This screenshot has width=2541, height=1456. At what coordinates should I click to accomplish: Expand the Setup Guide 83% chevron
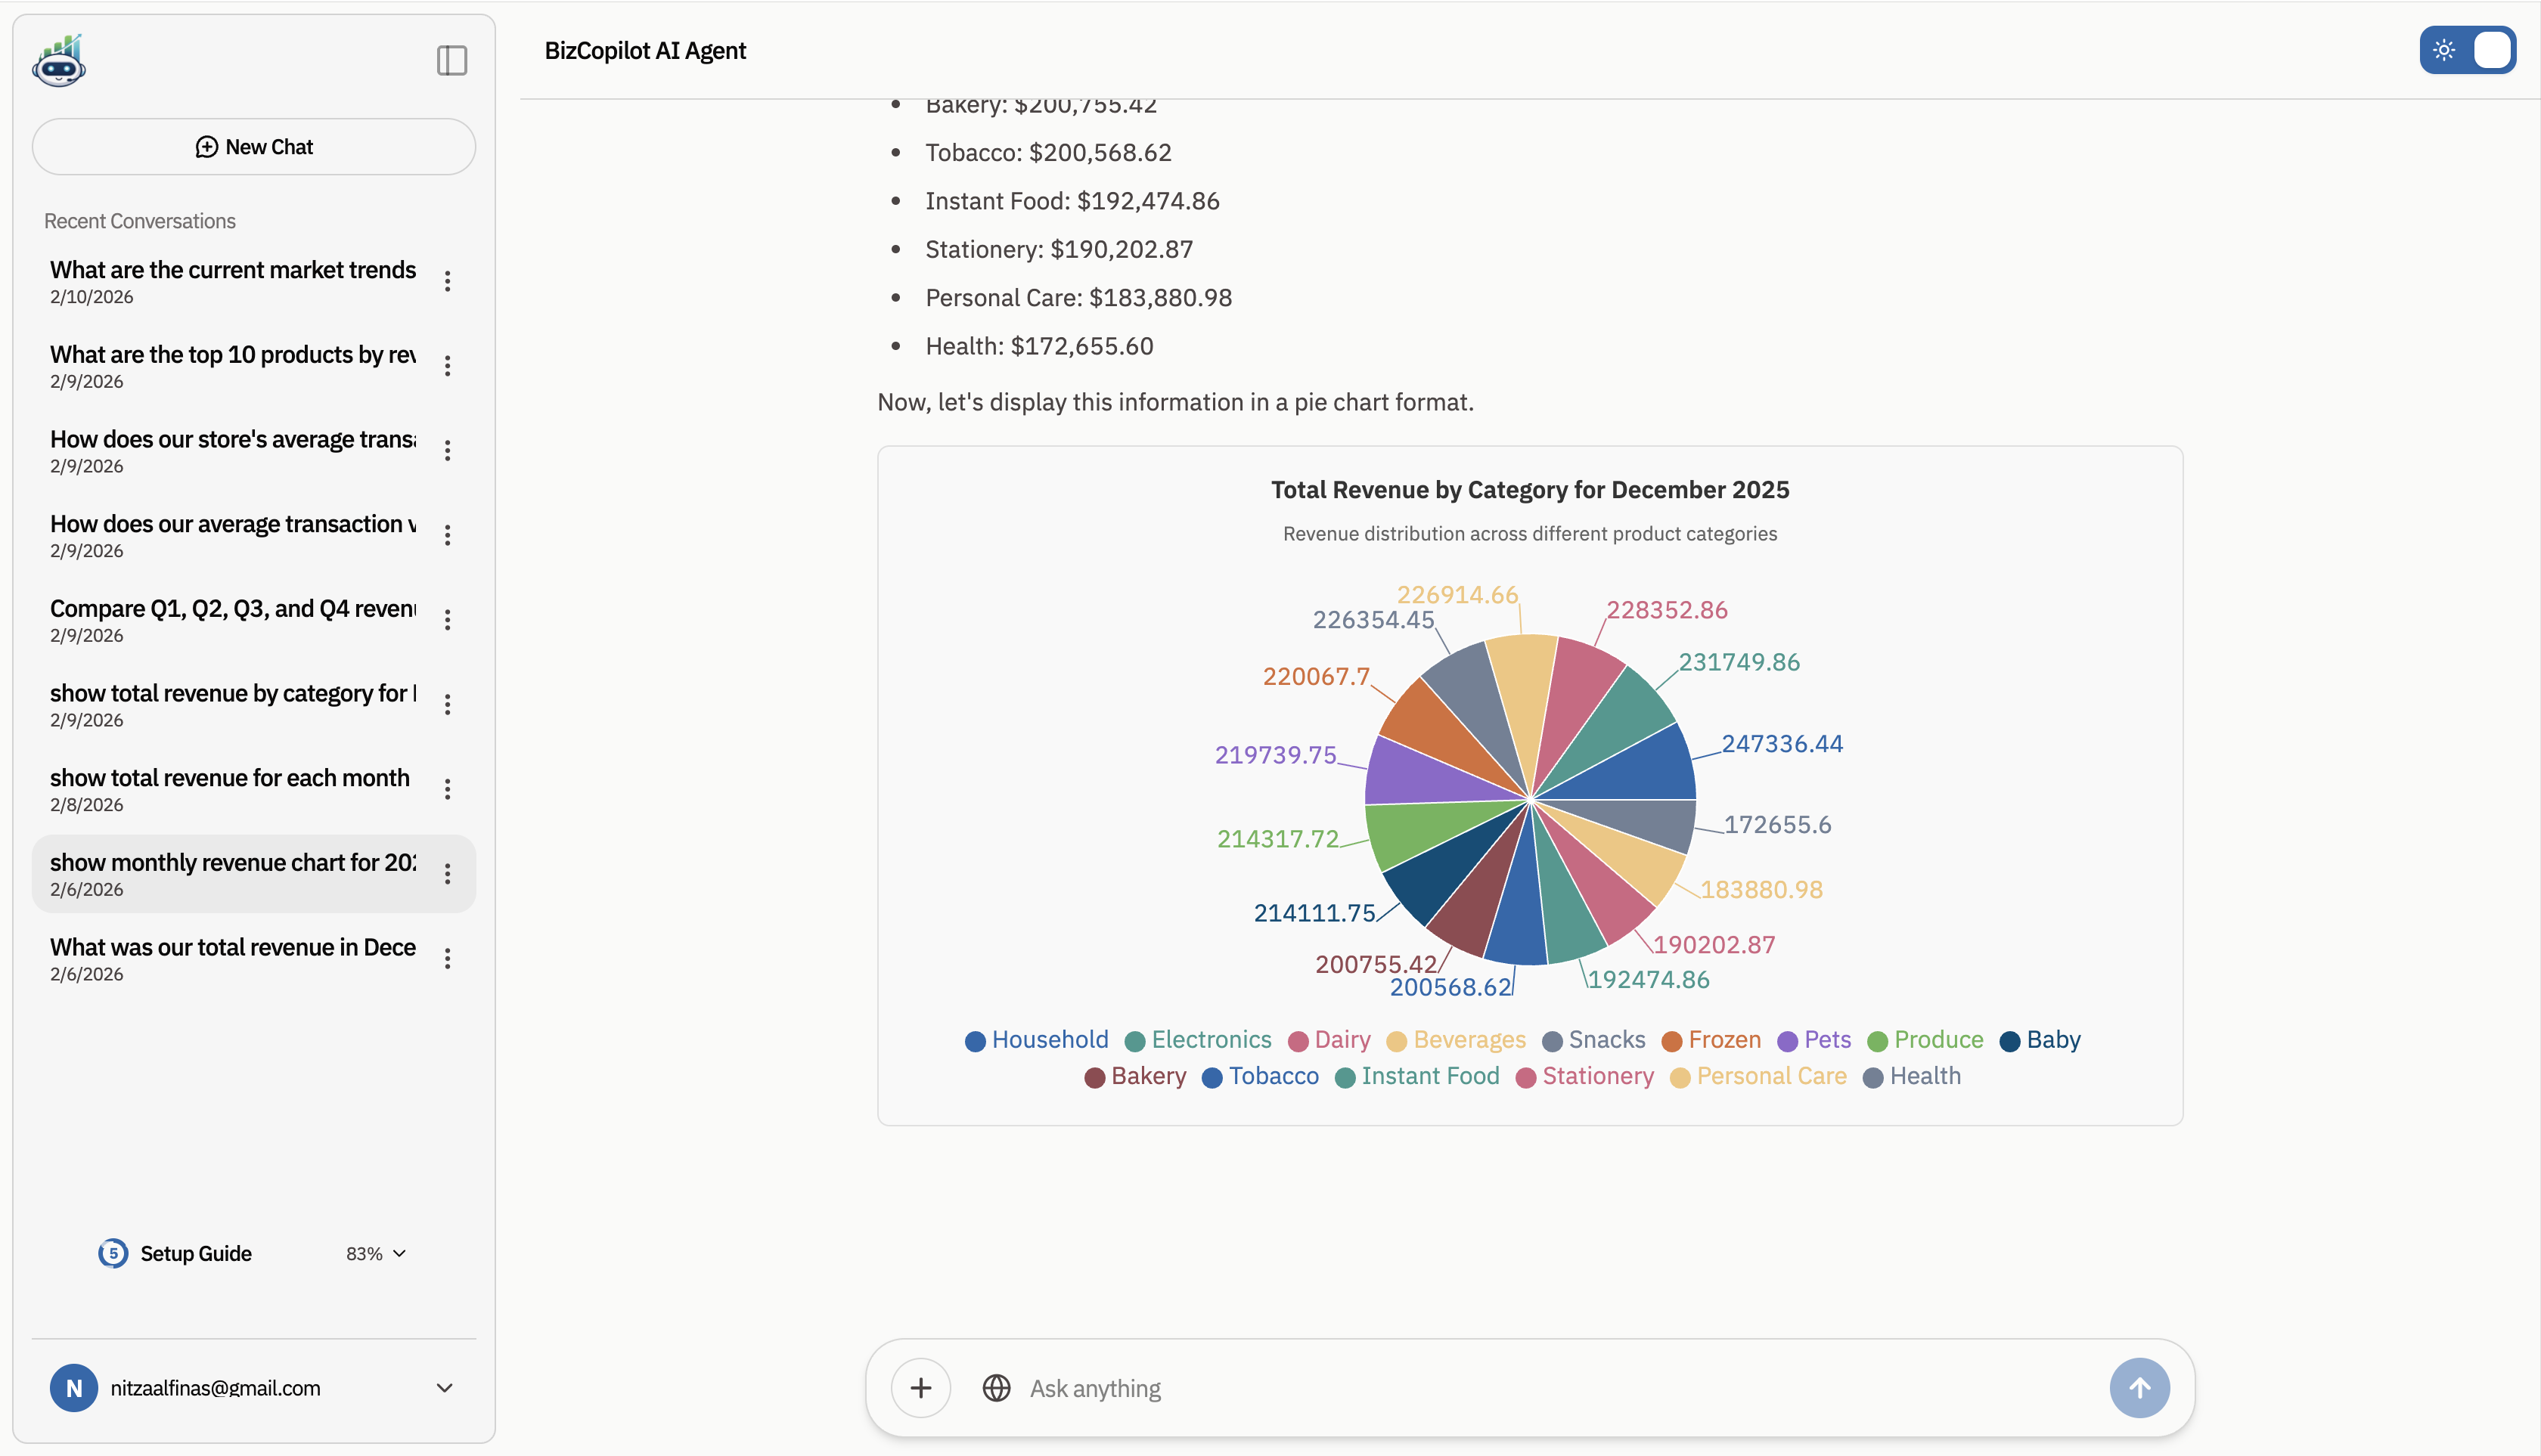click(399, 1253)
